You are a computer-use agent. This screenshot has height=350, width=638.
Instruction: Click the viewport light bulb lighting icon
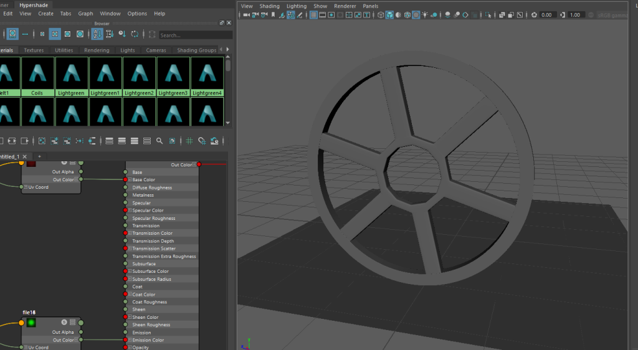[425, 15]
